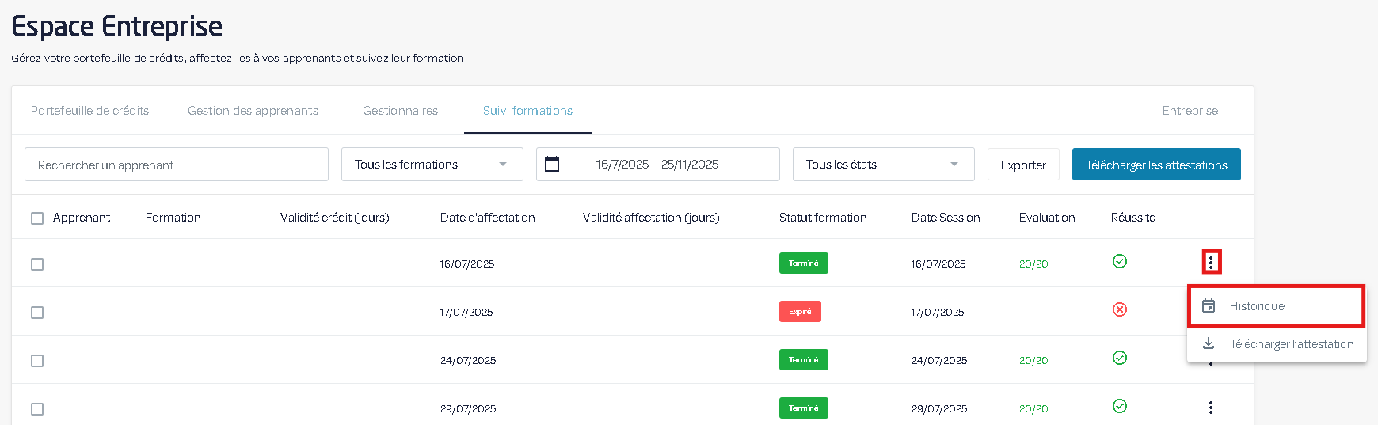Viewport: 1378px width, 425px height.
Task: Open the calendar icon in date range field
Action: (552, 165)
